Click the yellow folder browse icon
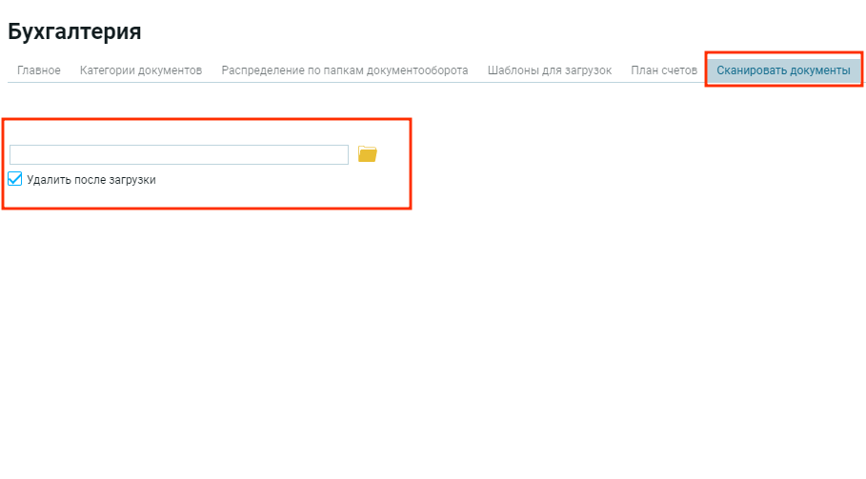This screenshot has width=866, height=479. [368, 154]
